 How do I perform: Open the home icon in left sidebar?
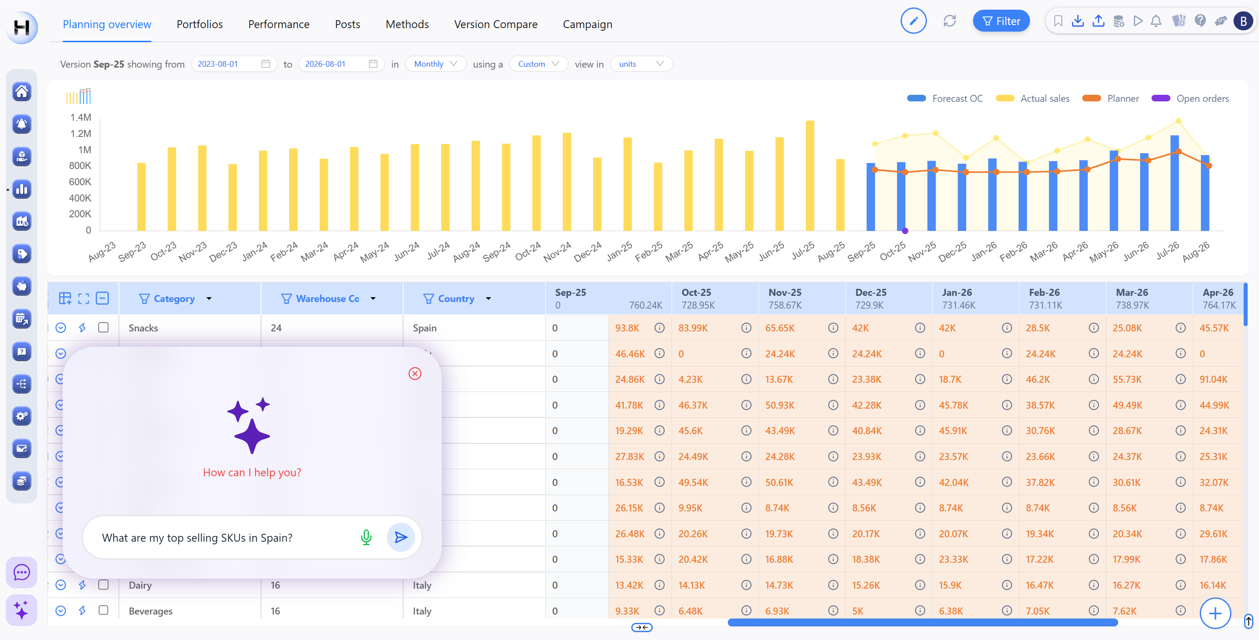click(x=21, y=91)
